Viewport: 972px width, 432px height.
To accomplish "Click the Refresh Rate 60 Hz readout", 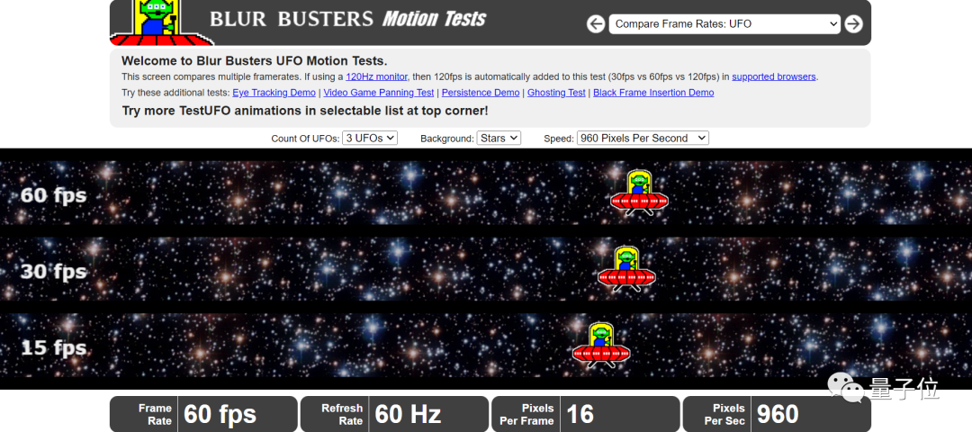I will tap(394, 414).
